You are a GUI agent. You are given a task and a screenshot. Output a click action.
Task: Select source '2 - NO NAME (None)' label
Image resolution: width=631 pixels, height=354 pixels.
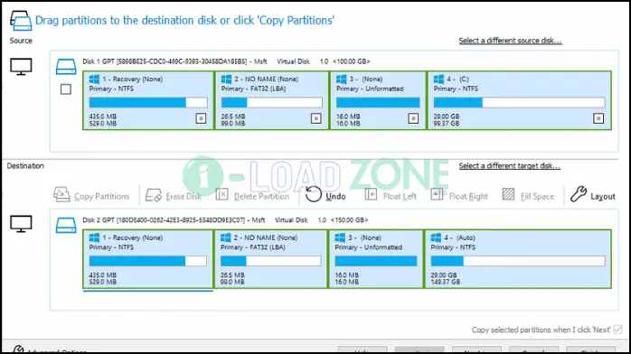tap(267, 79)
